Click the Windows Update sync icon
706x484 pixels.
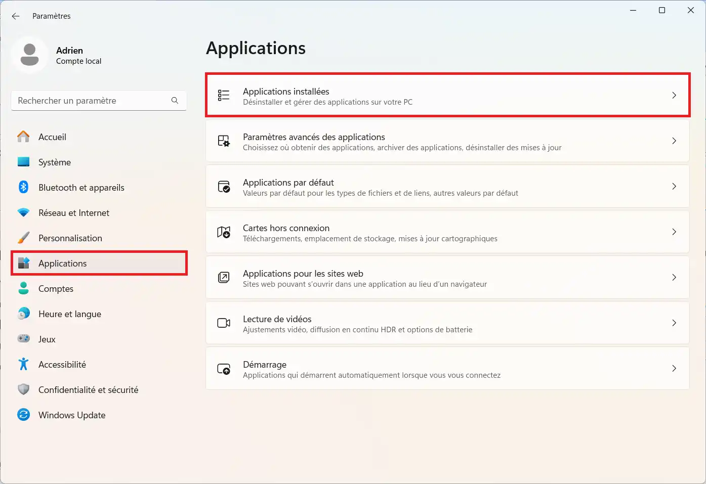coord(23,415)
